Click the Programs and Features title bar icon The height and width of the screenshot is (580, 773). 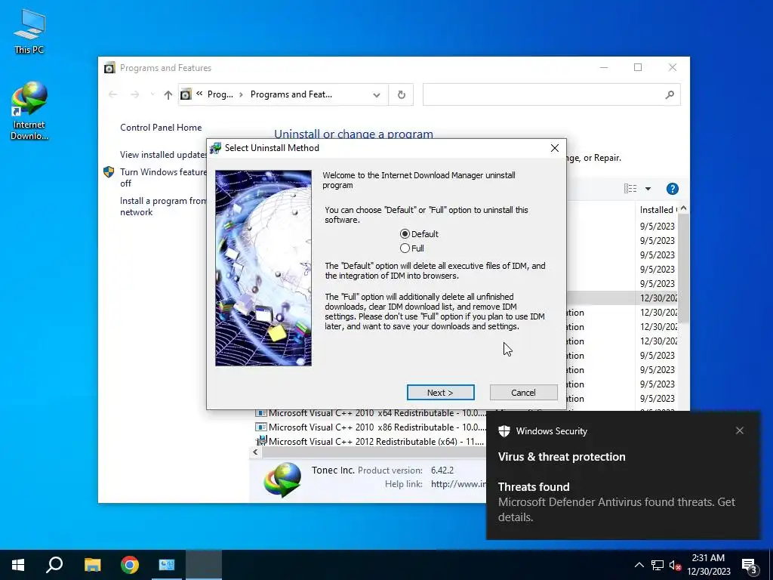109,68
